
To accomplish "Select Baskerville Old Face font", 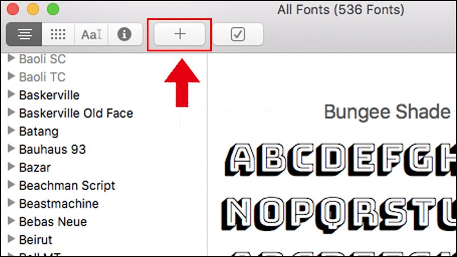I will point(75,113).
